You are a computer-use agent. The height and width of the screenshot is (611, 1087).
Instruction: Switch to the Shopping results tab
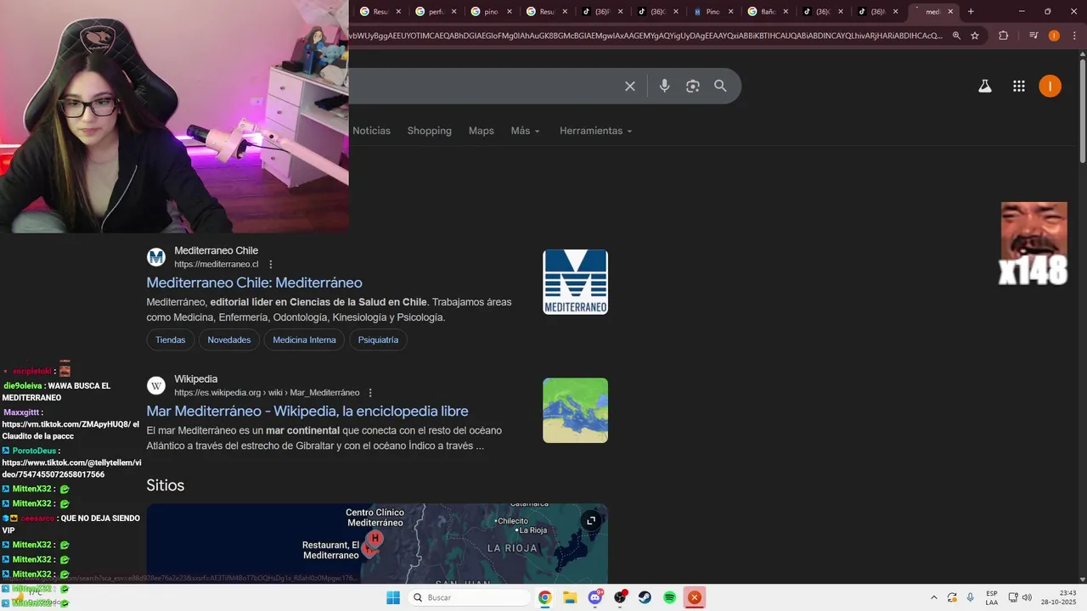pos(429,131)
